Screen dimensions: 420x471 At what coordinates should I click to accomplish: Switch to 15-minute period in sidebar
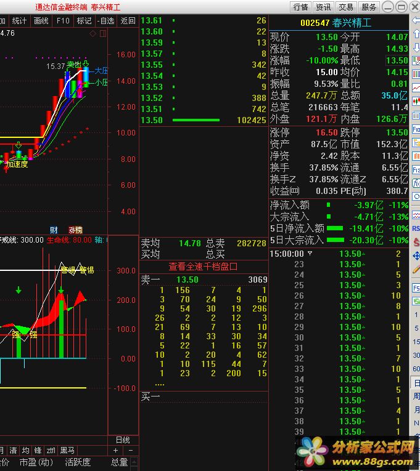click(416, 342)
